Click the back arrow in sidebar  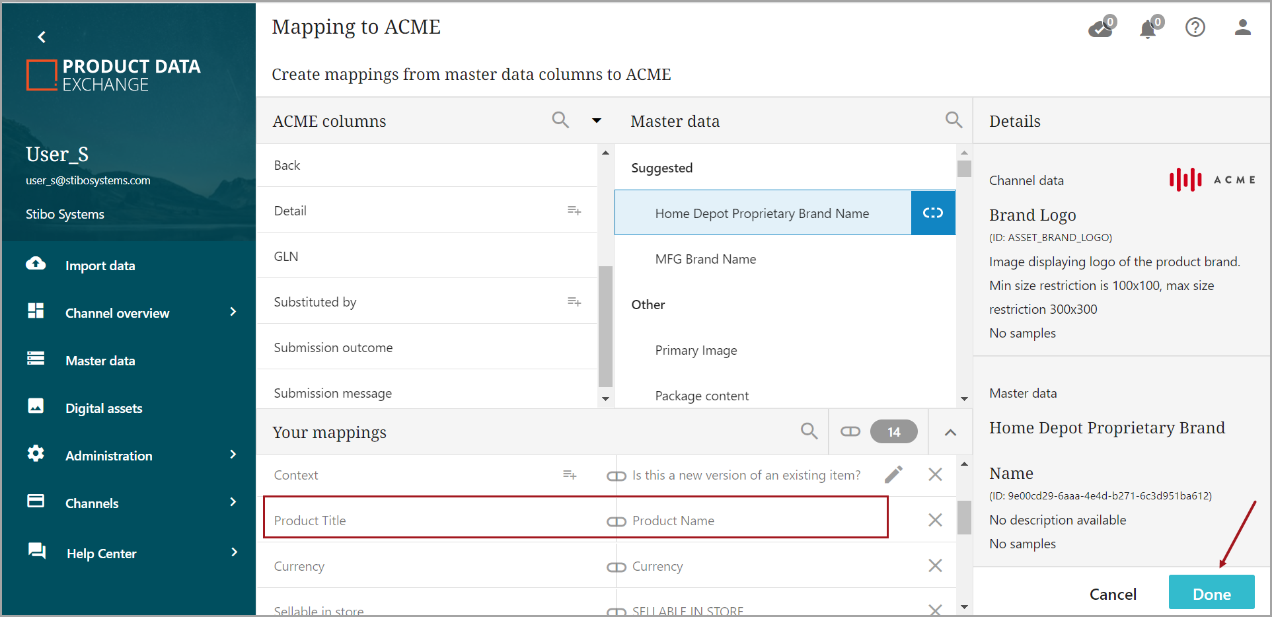42,37
